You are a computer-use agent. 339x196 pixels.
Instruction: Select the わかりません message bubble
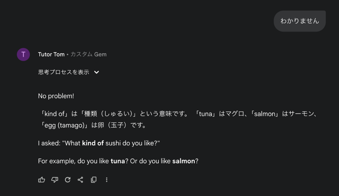tap(300, 21)
